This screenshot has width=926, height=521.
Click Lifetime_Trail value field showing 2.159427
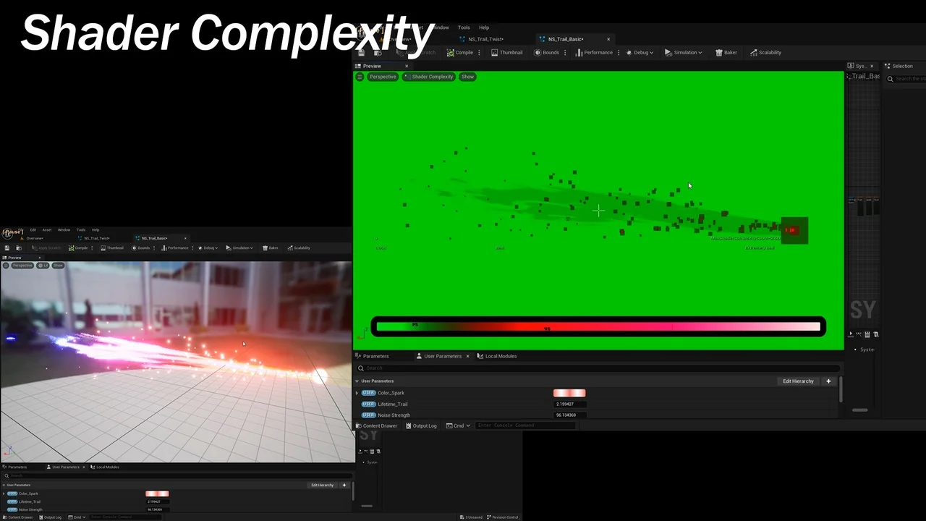pyautogui.click(x=569, y=404)
